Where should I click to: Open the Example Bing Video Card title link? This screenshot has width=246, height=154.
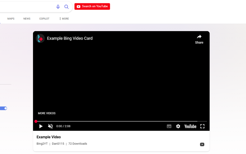[70, 38]
